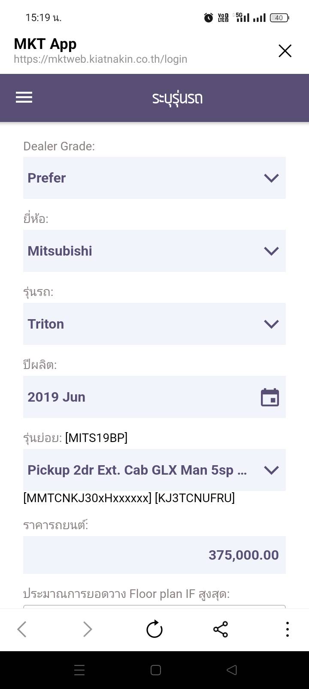Expand the Triton model dropdown
Image resolution: width=309 pixels, height=689 pixels.
coord(154,324)
